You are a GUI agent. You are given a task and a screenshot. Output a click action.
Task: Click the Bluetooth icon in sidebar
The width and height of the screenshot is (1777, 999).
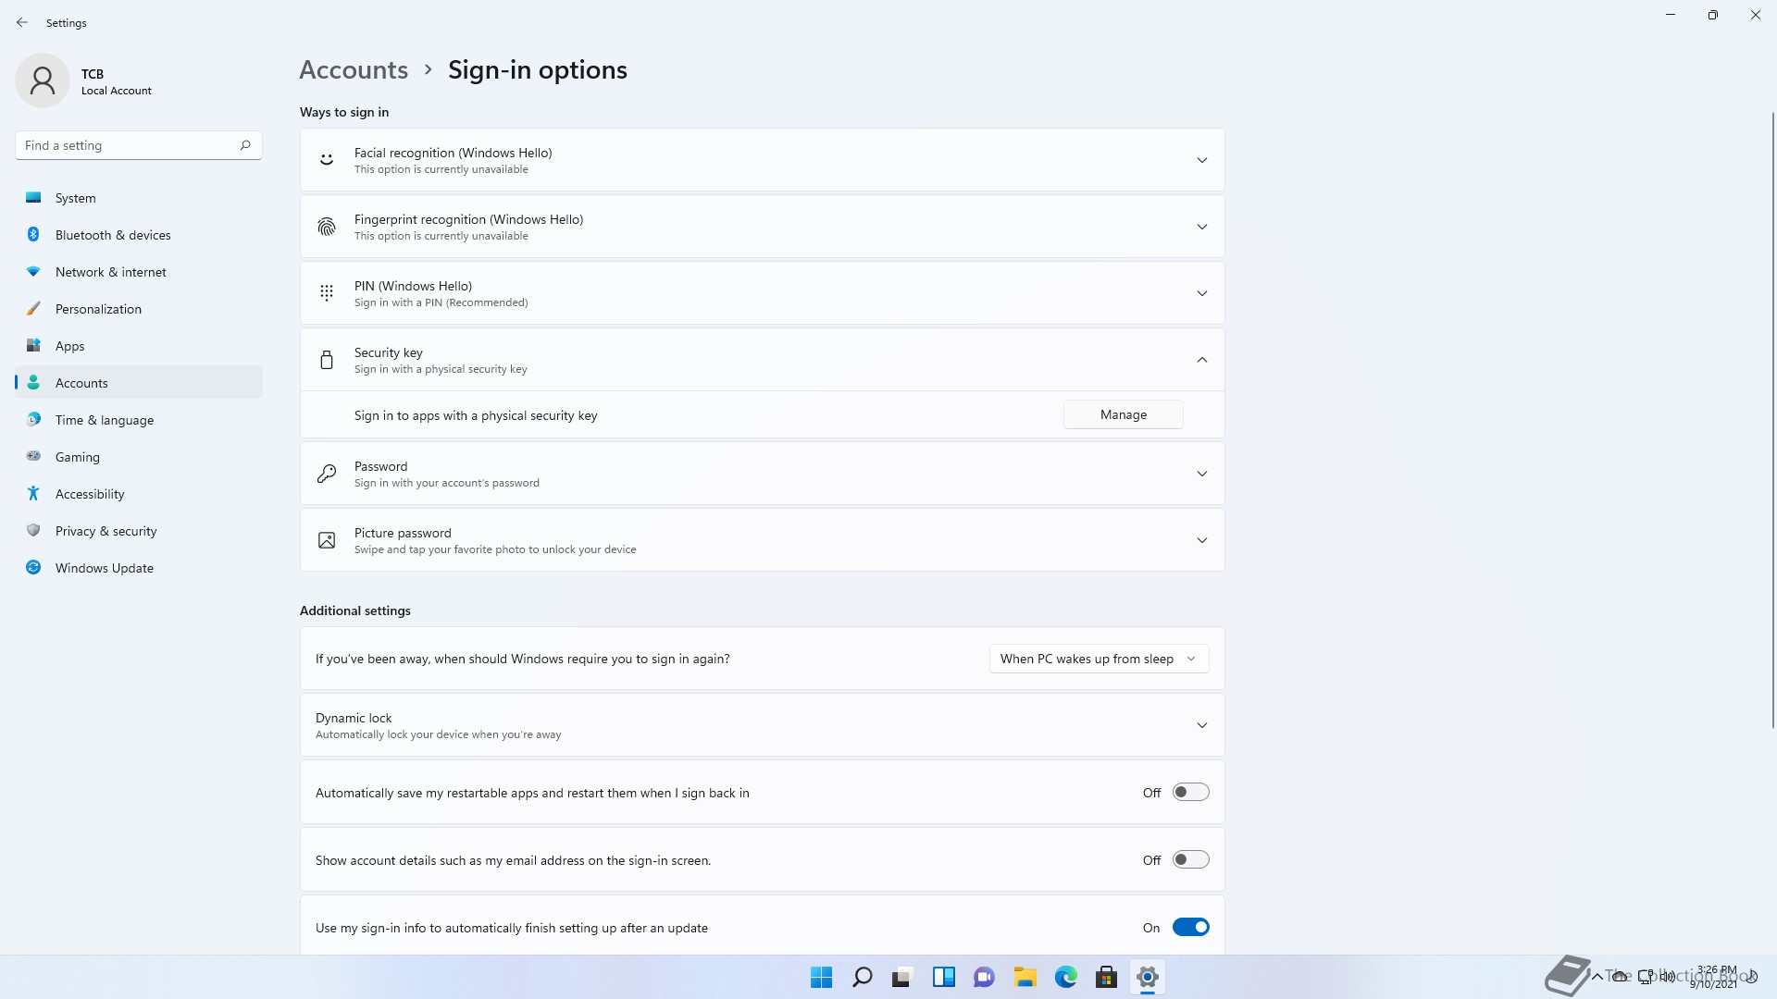tap(33, 234)
